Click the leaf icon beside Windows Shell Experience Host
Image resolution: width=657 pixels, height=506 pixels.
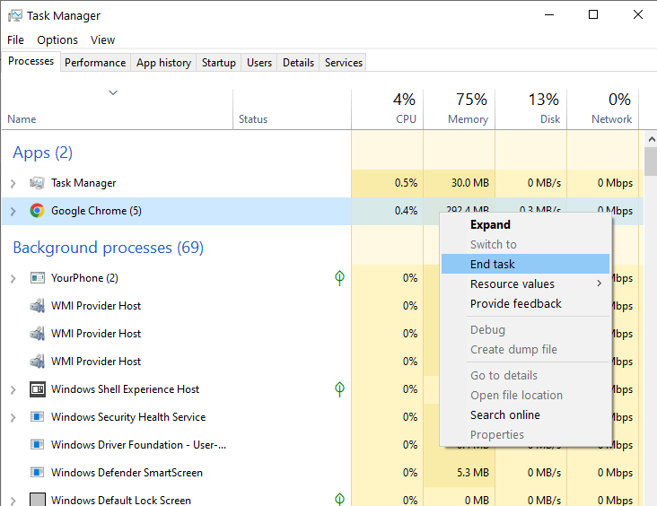[x=339, y=389]
